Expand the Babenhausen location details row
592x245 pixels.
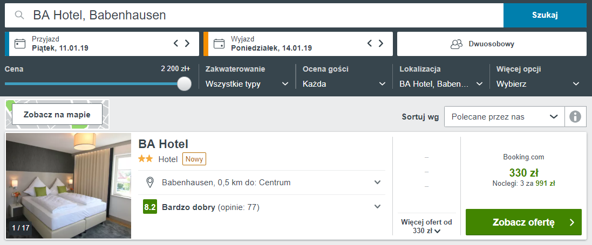click(x=377, y=183)
